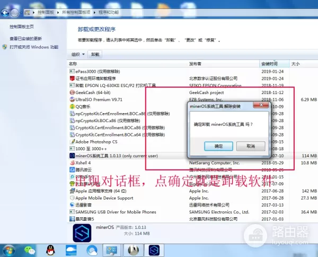Click the Xshell 4 icon
This screenshot has height=257, width=318.
point(72,162)
